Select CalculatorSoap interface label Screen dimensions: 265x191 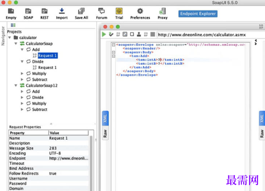[39, 43]
